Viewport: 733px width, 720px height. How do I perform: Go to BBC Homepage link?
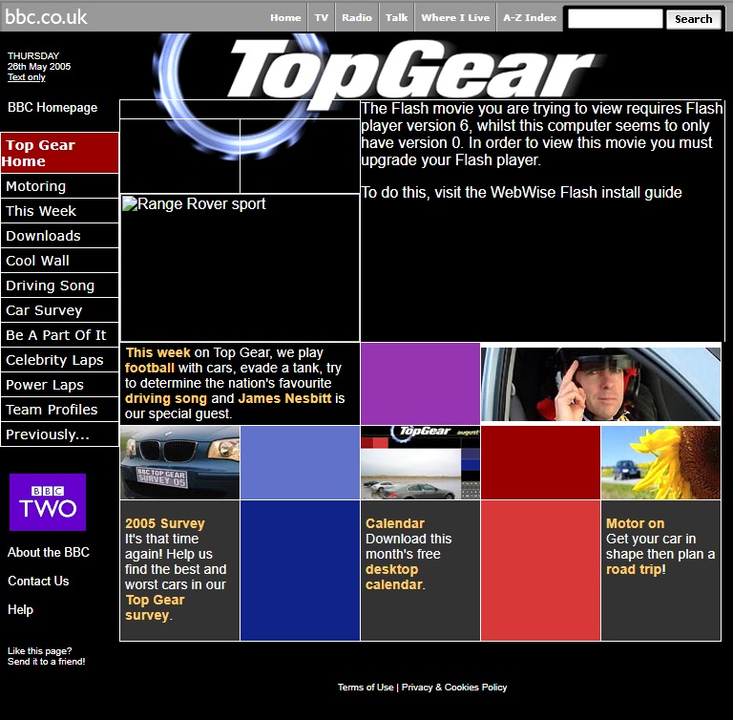click(52, 108)
